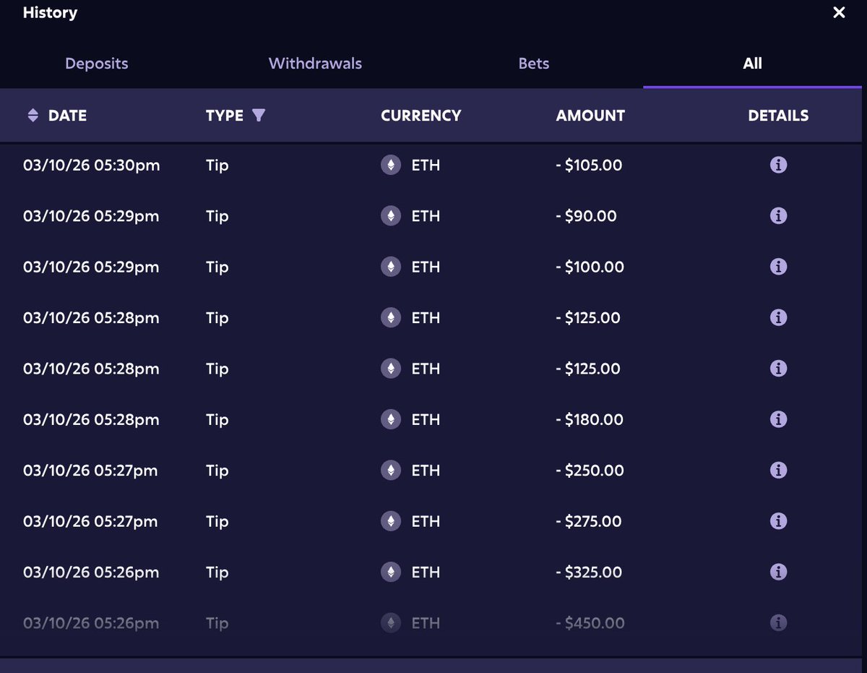Click the Ethereum icon in the -$275.00 row
This screenshot has height=673, width=867.
tap(391, 521)
